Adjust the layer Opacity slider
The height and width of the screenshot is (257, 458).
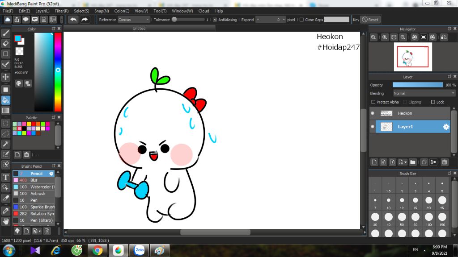(x=418, y=85)
